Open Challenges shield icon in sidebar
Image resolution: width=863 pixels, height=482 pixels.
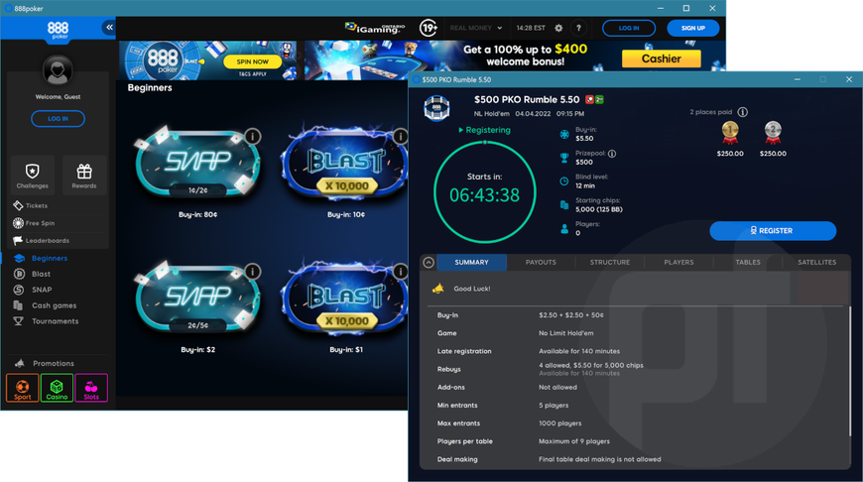[x=33, y=175]
